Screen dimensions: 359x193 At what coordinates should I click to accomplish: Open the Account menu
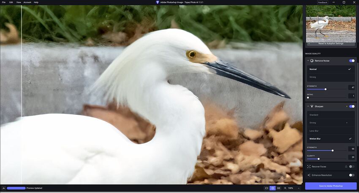(27, 2)
